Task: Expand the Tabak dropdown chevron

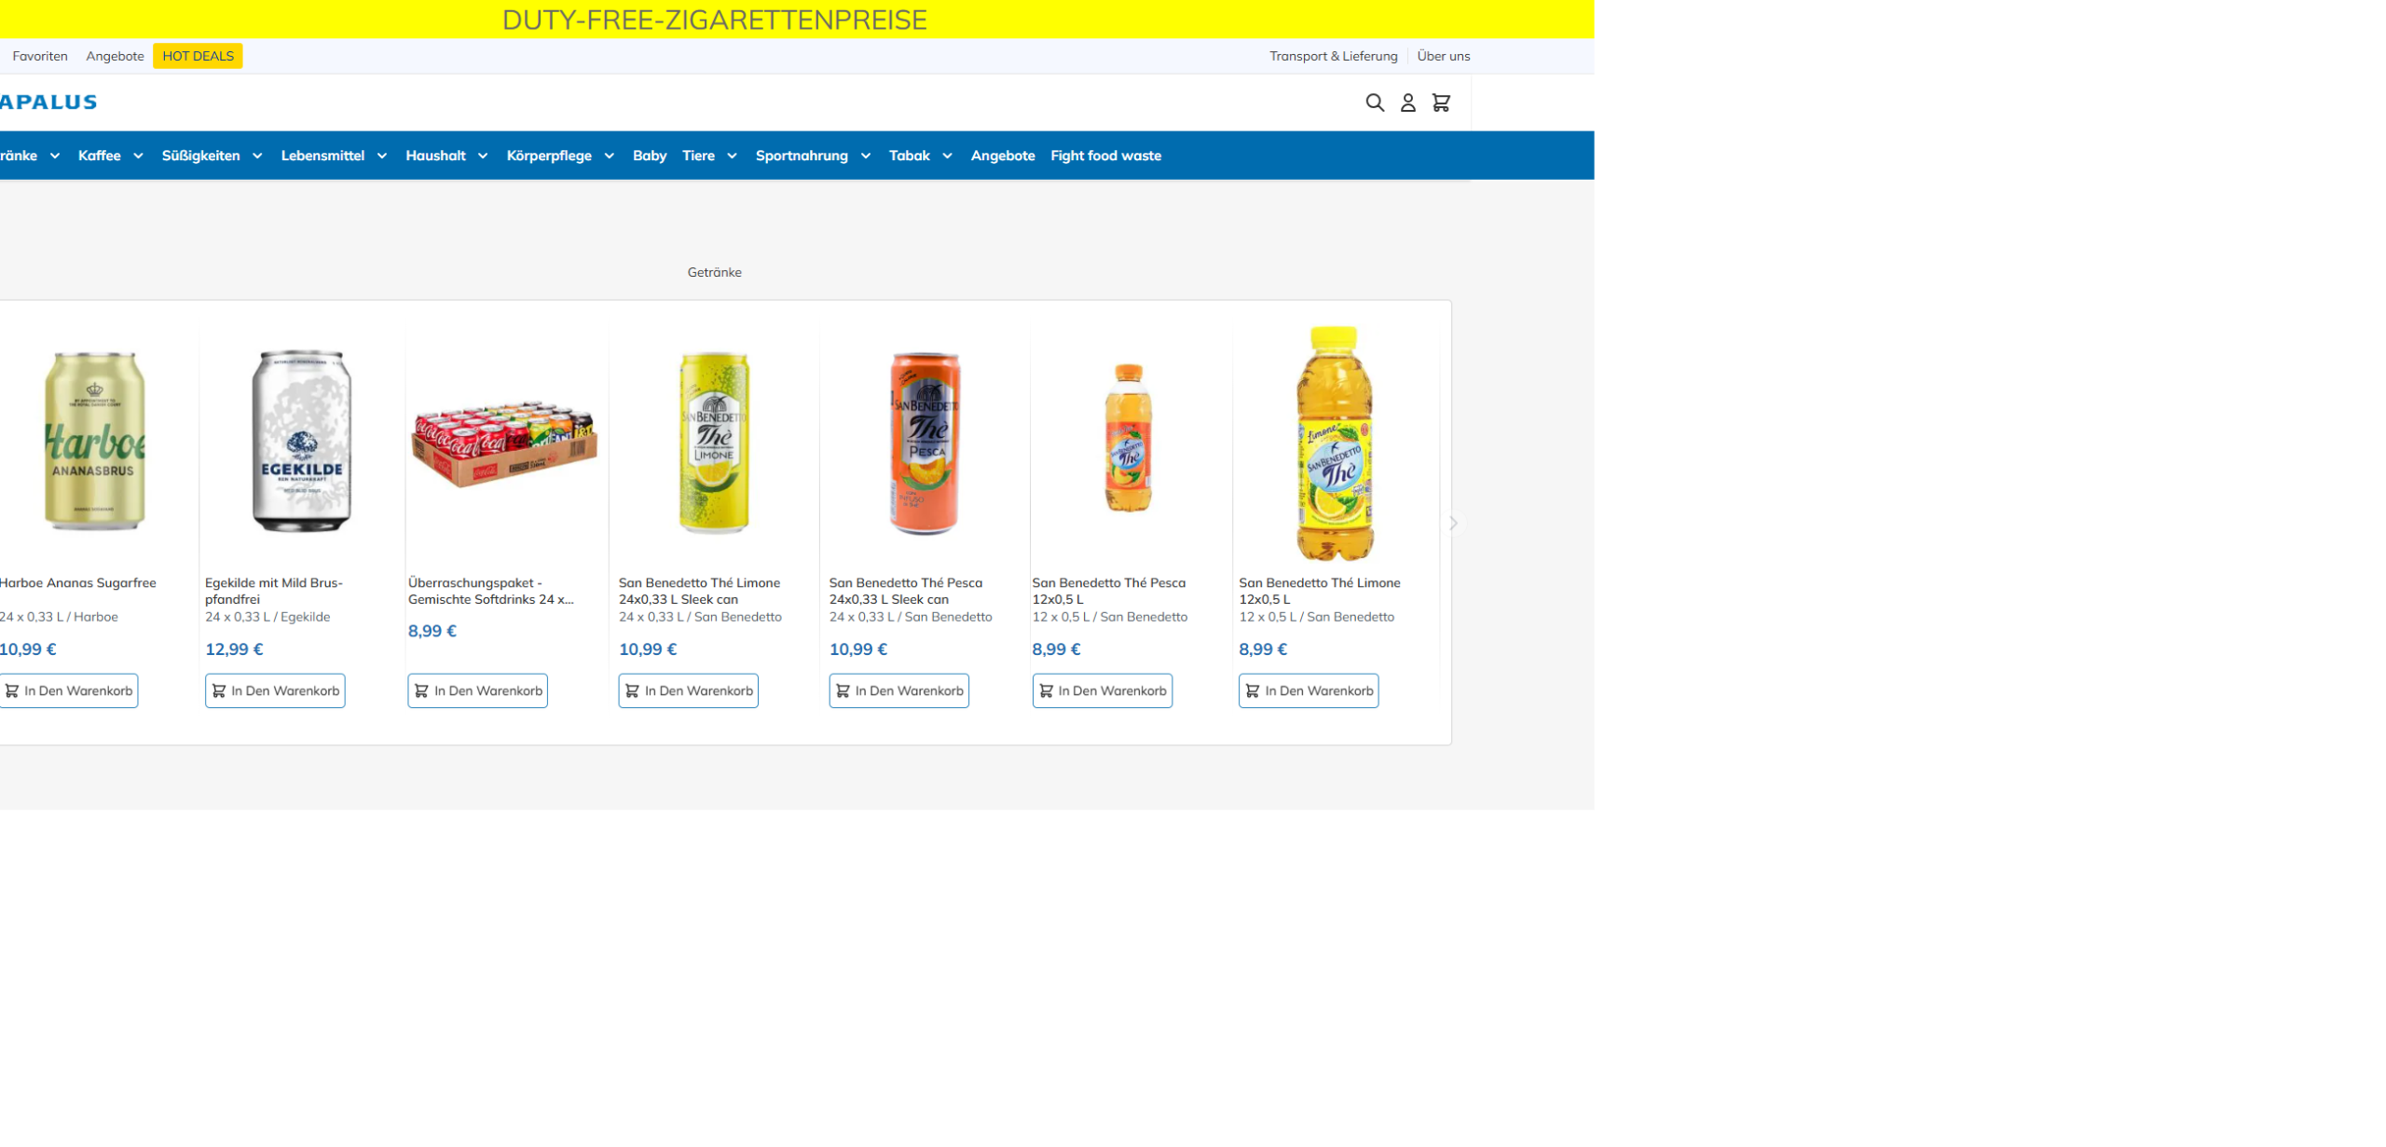Action: 947,156
